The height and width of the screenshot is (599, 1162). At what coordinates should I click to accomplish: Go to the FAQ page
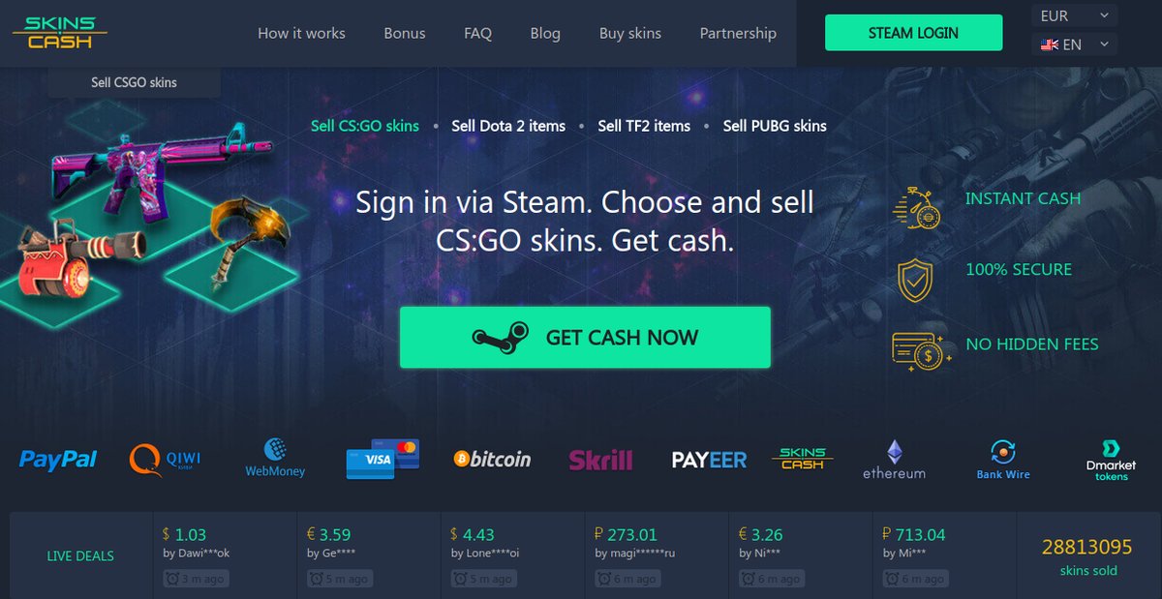477,33
